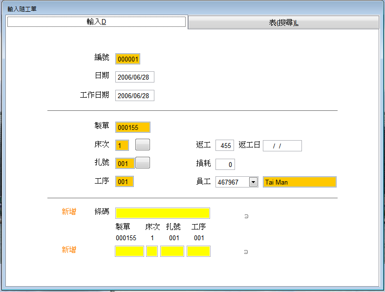
Task: Select the 編號 field showing 000001
Action: pos(128,59)
